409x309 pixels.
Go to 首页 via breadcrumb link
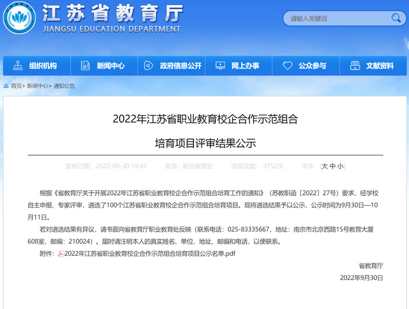coord(16,86)
